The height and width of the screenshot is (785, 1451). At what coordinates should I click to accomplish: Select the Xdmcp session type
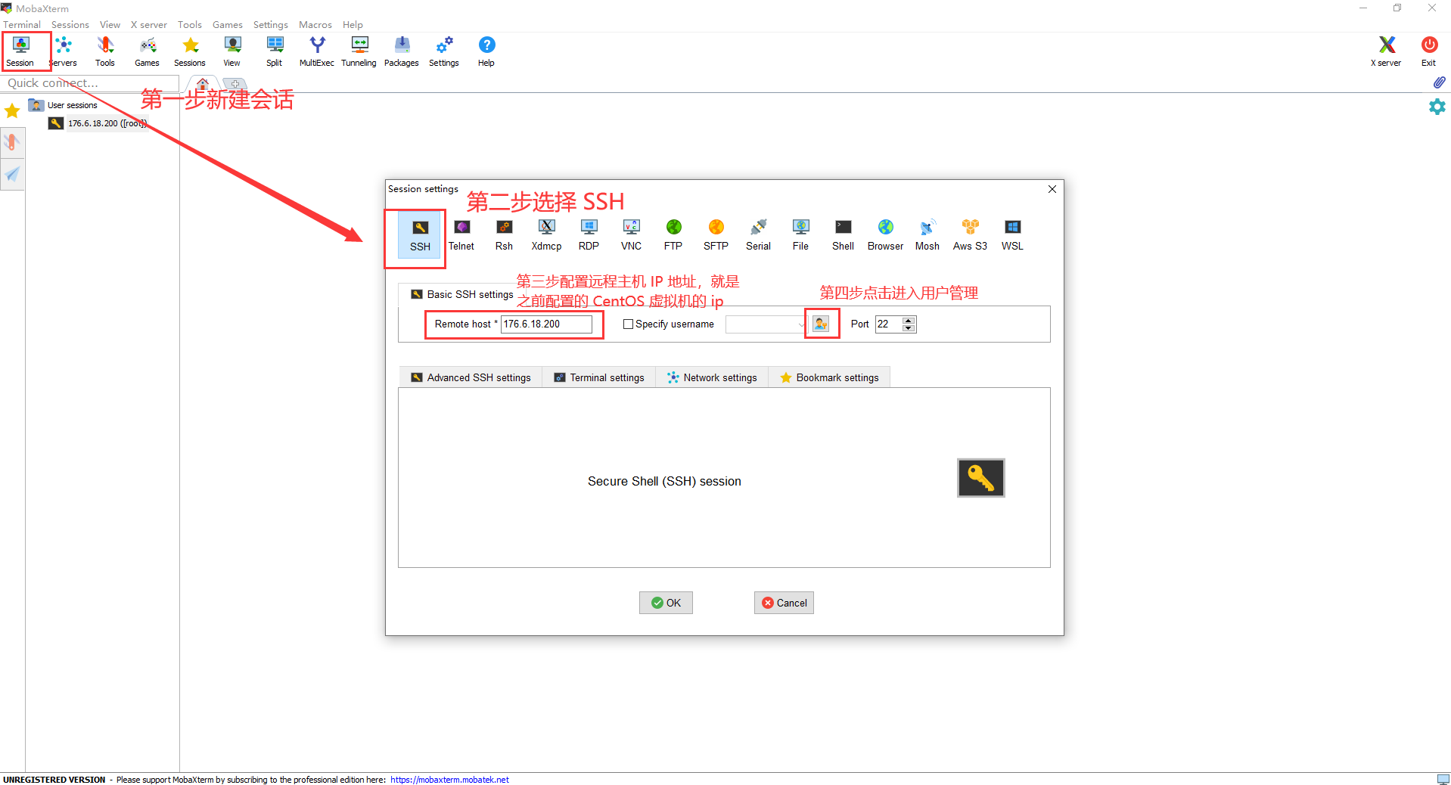tap(546, 235)
